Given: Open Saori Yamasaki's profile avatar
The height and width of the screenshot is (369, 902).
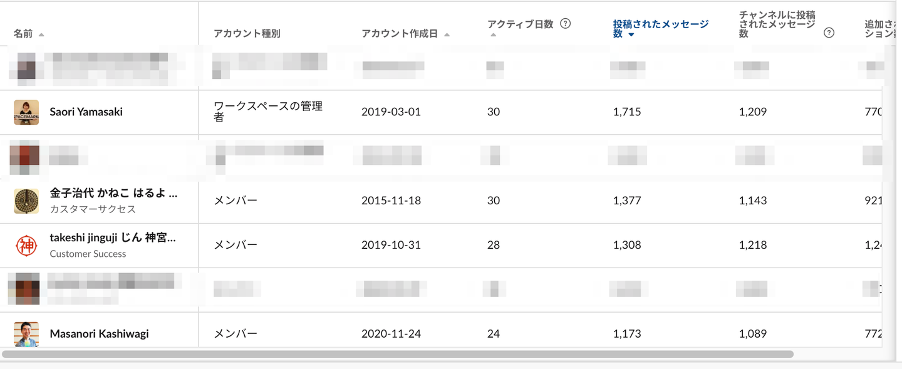Looking at the screenshot, I should tap(26, 112).
